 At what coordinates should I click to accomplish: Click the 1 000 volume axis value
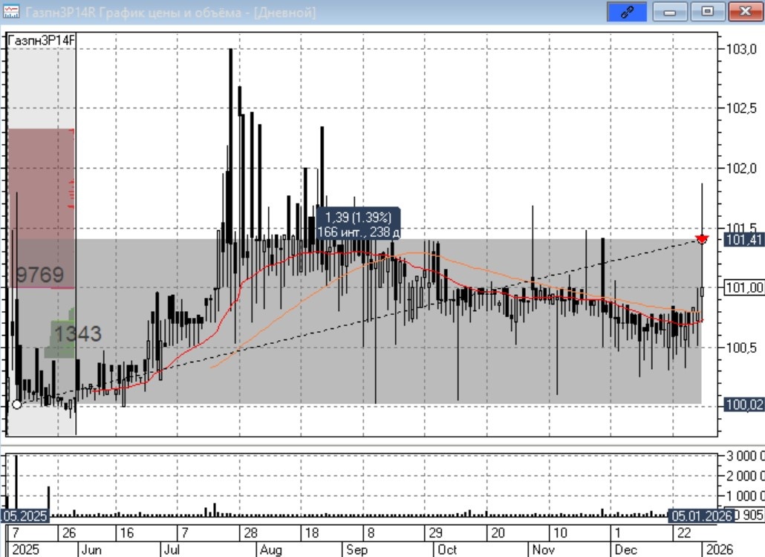(x=745, y=496)
